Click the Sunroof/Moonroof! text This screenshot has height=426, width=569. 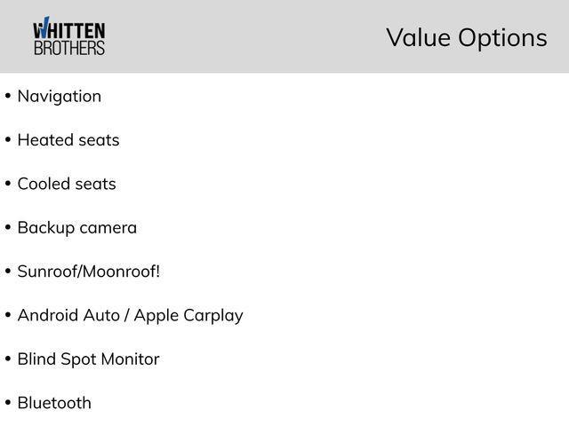89,272
